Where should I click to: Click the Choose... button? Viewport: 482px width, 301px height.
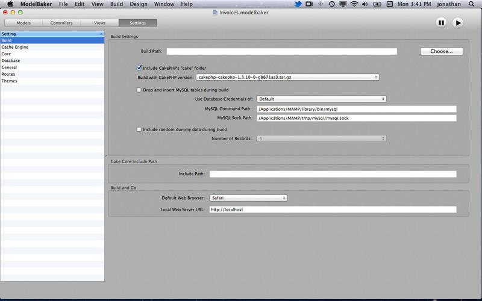click(441, 51)
